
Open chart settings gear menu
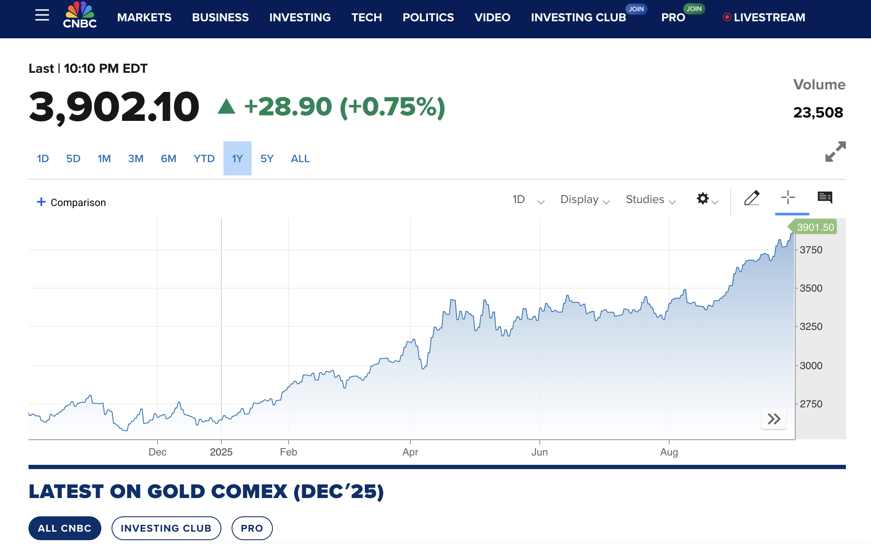(x=703, y=198)
